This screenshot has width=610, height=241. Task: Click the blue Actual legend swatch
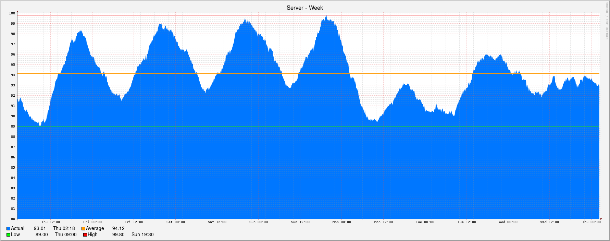[x=8, y=229]
